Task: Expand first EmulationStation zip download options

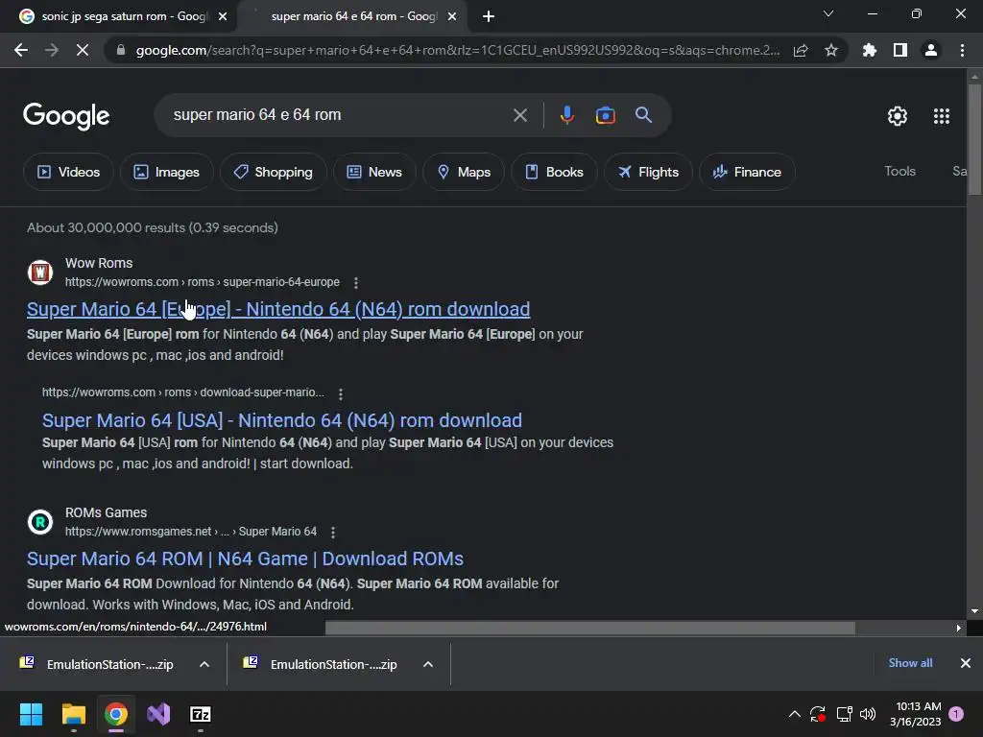Action: (x=204, y=664)
